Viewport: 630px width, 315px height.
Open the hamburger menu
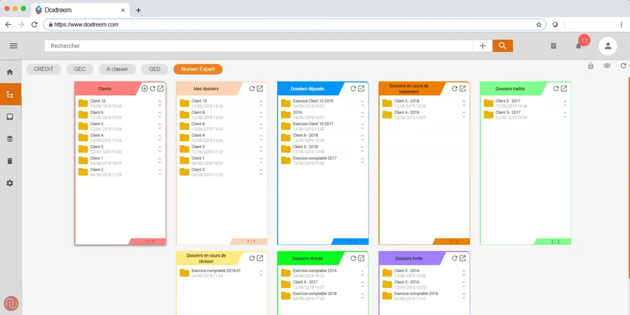14,46
